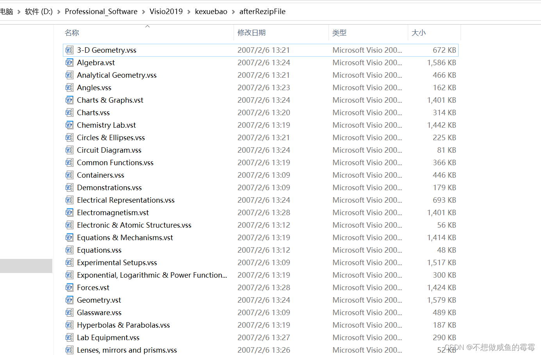Click the Lab Equipment.vss file icon

pyautogui.click(x=69, y=337)
